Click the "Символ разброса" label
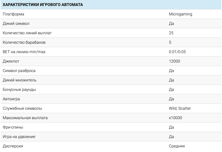222x152 pixels. click(19, 71)
